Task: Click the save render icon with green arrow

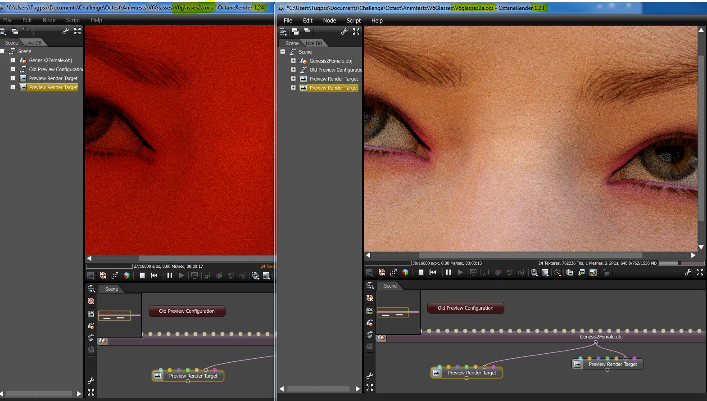Action: tap(581, 272)
